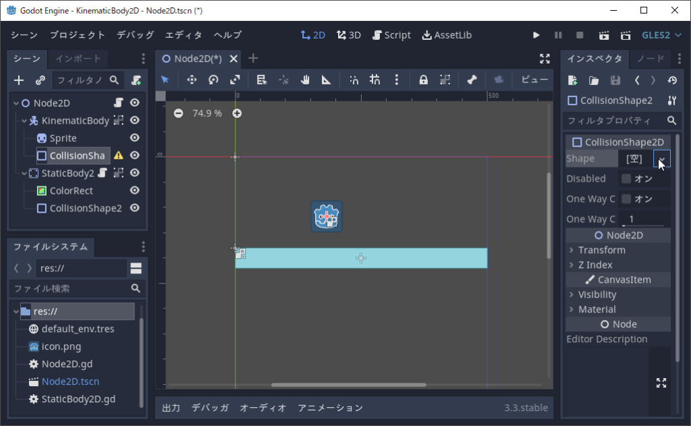Switch to the インポート tab
This screenshot has height=426, width=691.
pos(78,59)
